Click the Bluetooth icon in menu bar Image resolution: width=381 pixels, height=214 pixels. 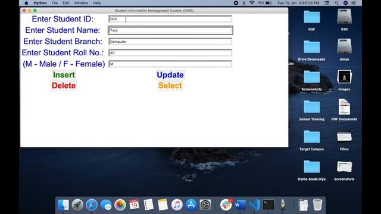coord(244,3)
